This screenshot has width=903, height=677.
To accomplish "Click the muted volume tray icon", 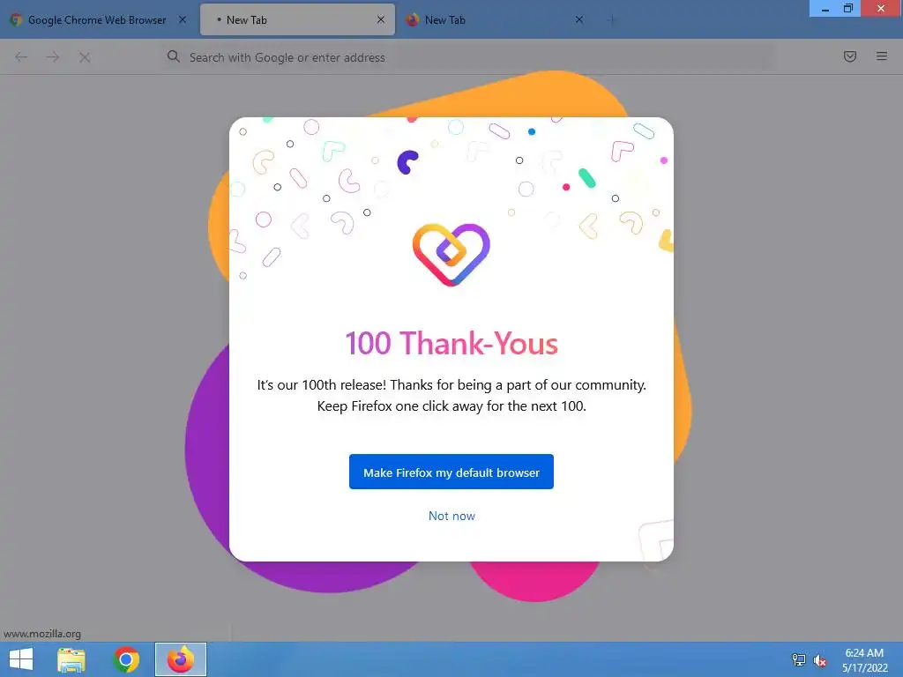I will point(820,660).
